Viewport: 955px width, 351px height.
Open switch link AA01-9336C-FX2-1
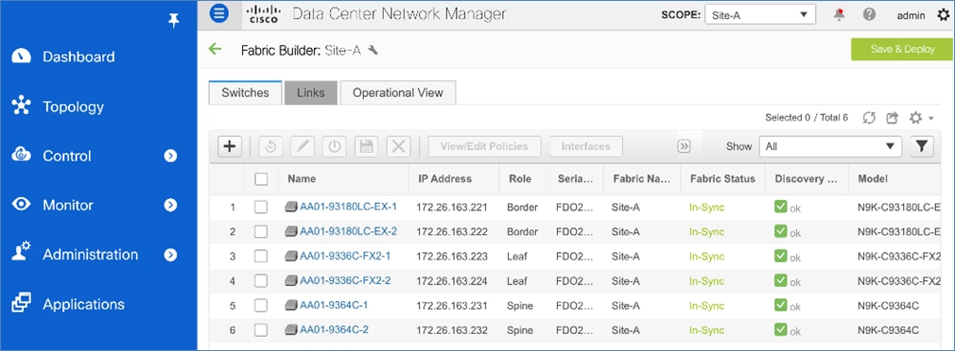point(345,257)
